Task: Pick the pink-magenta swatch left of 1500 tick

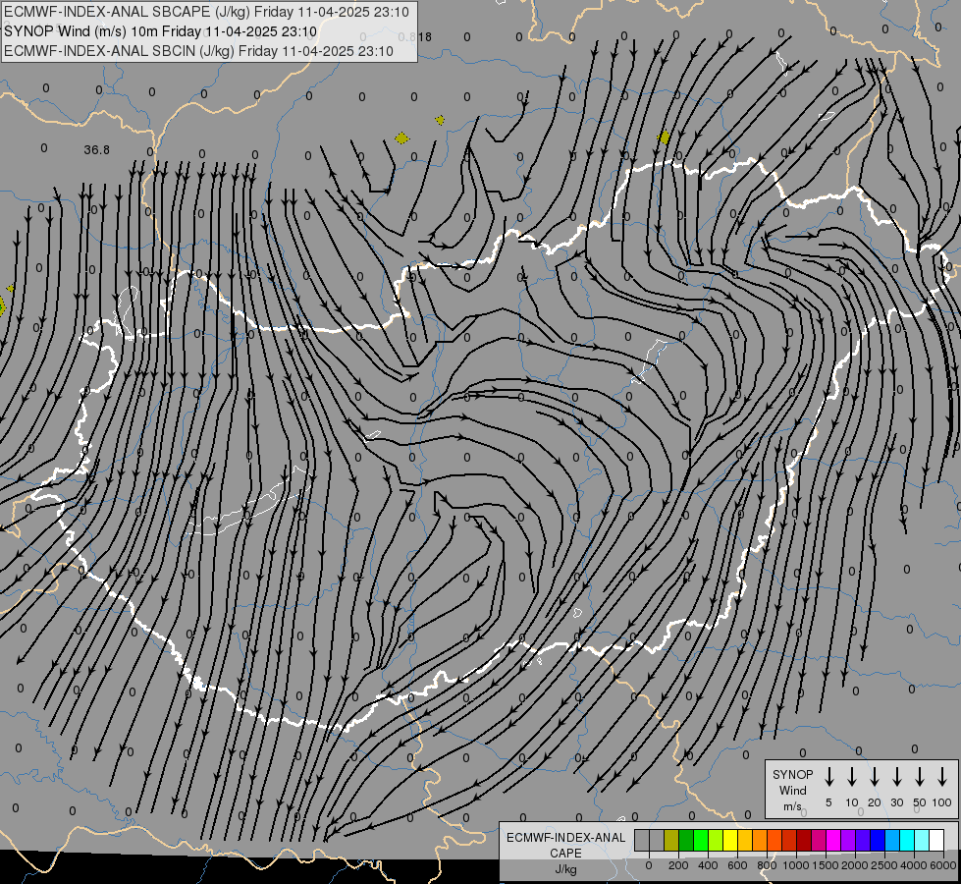Action: tap(819, 840)
